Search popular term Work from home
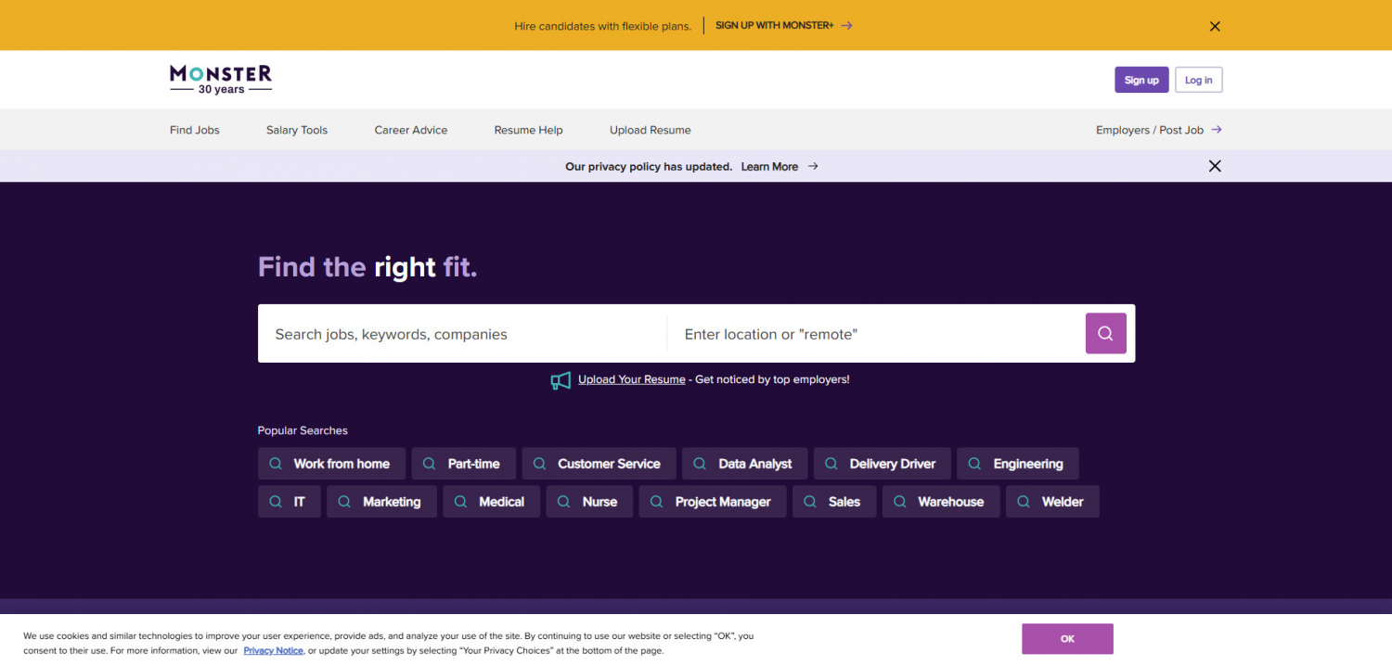 (331, 464)
